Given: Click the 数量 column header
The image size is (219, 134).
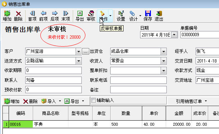Looking at the screenshot, I should (x=126, y=113).
